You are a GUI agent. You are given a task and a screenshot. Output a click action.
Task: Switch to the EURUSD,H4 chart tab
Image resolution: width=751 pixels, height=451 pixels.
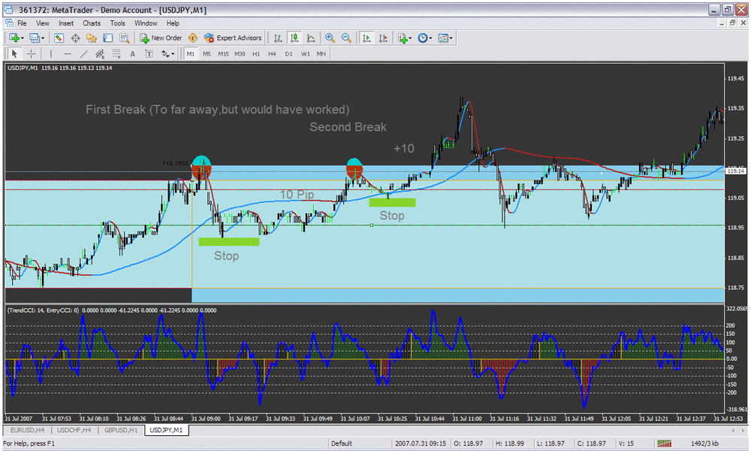click(x=27, y=430)
